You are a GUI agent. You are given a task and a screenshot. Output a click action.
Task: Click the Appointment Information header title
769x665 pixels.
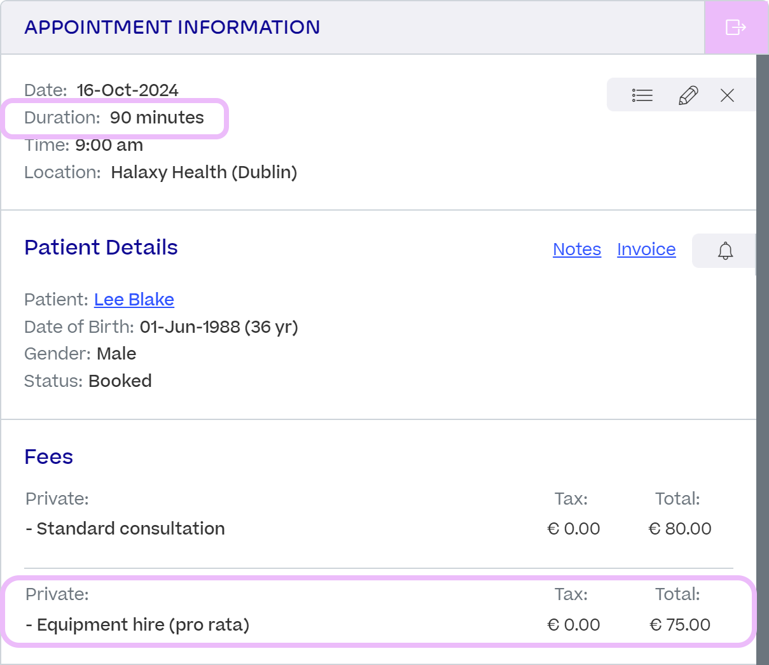click(x=172, y=27)
